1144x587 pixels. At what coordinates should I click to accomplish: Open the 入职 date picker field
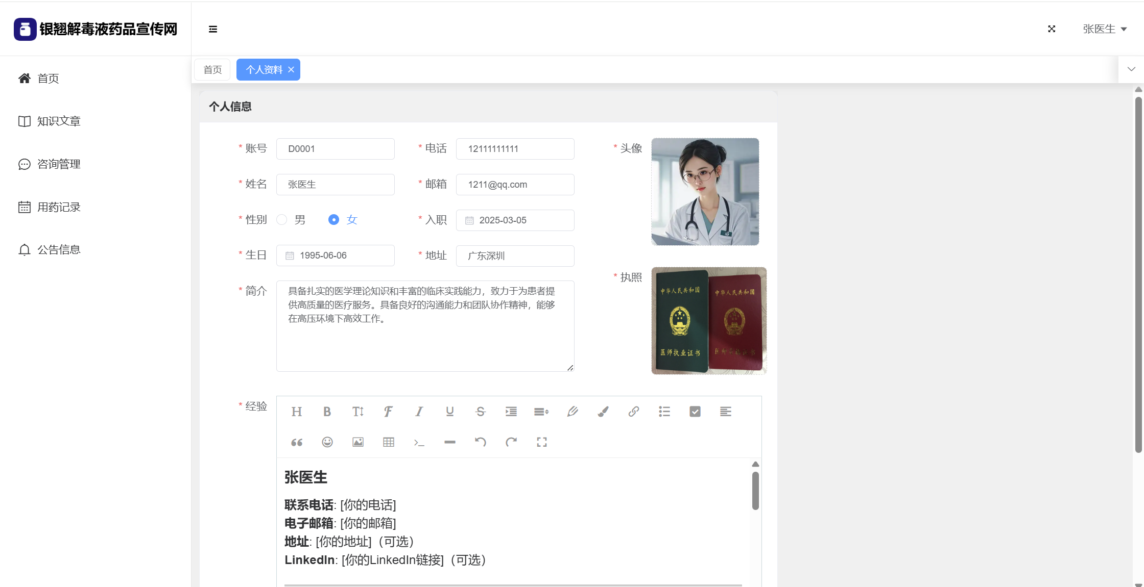(x=515, y=220)
